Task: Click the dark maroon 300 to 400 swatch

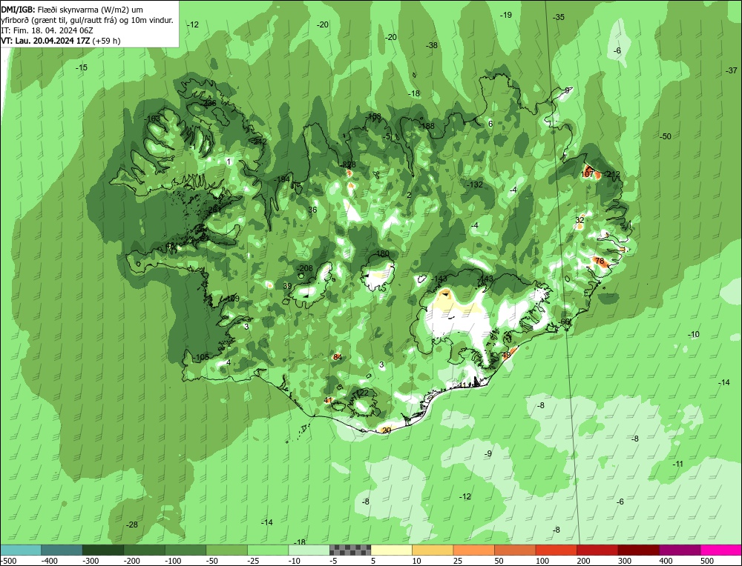Action: point(638,550)
